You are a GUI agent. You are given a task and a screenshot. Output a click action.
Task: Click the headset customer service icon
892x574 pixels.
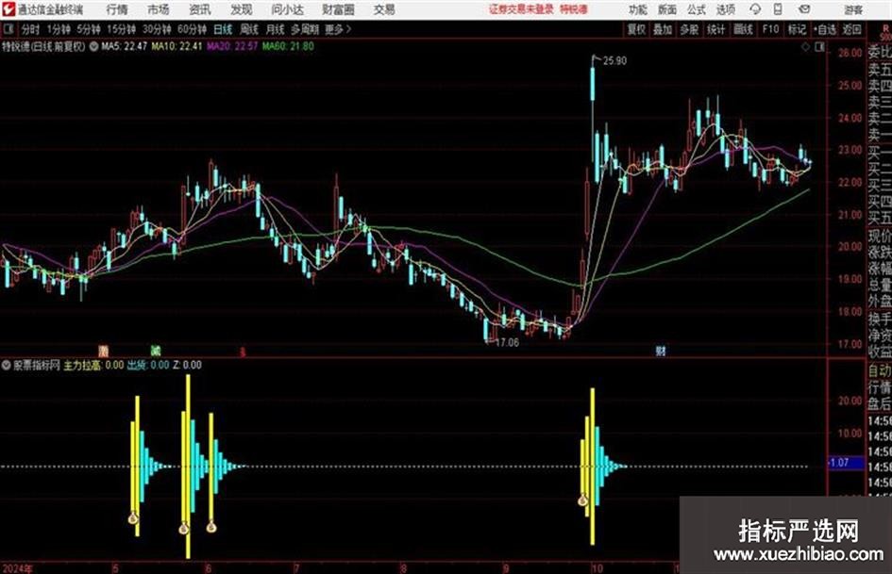tap(755, 9)
